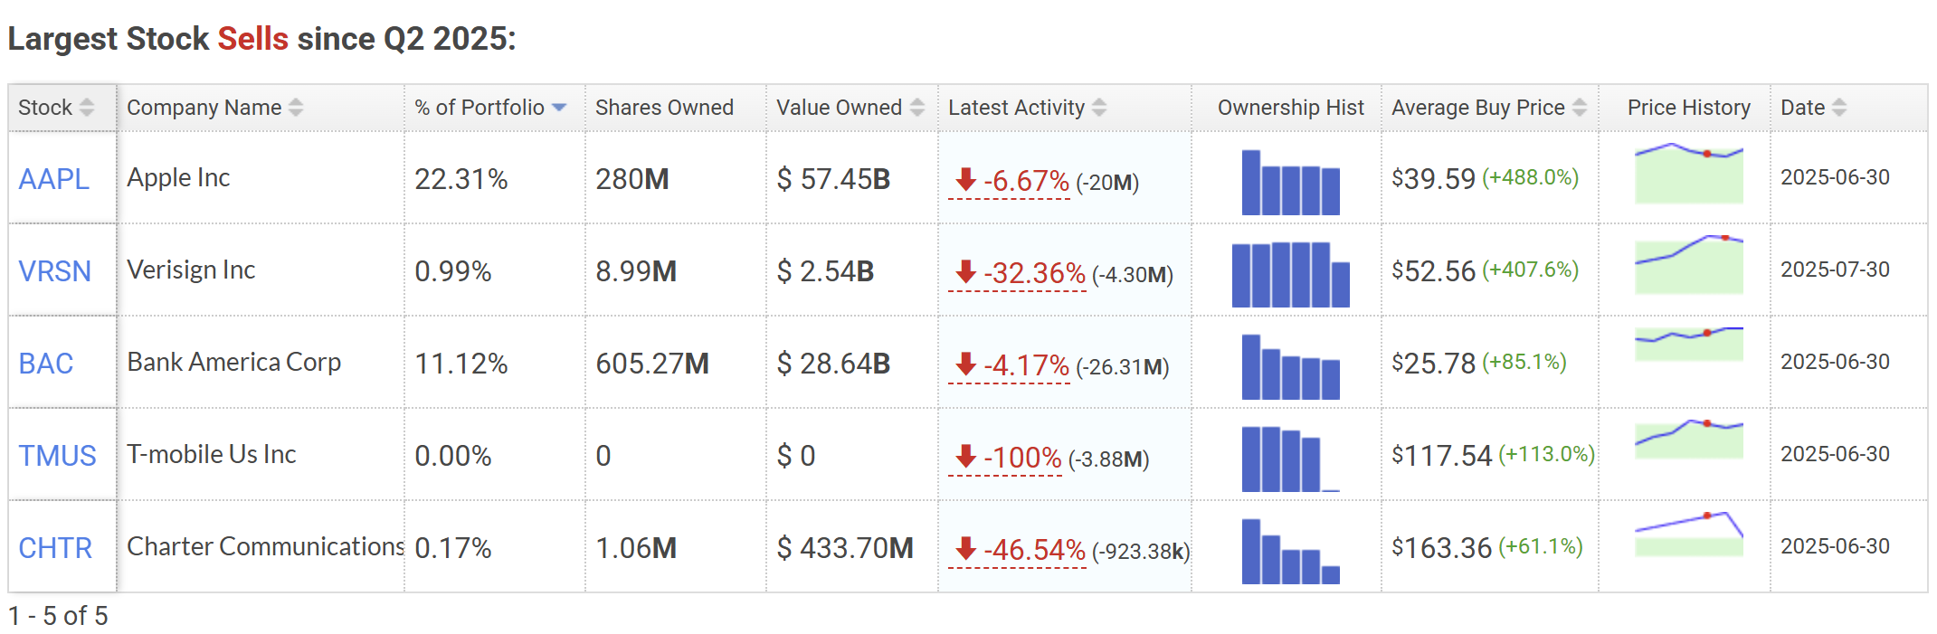Toggle % of Portfolio descending sort arrow
This screenshot has height=634, width=1937.
pos(559,108)
